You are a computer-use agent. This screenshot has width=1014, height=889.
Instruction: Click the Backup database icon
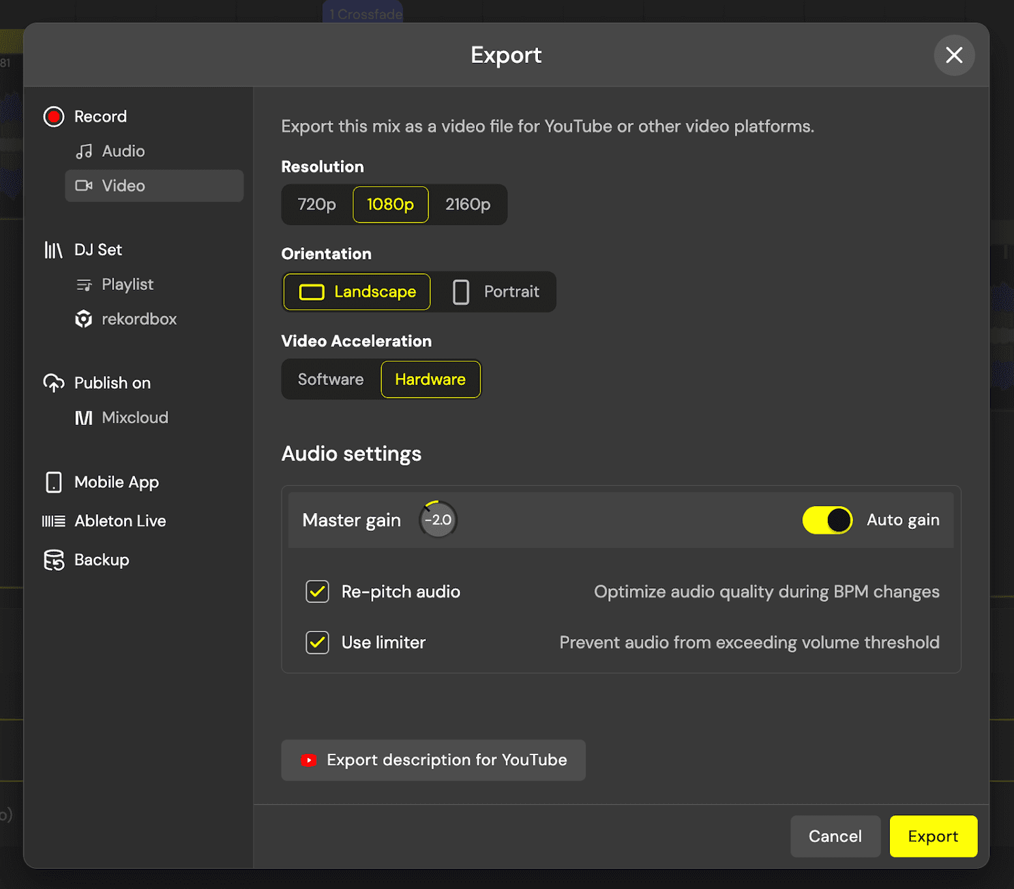(53, 559)
